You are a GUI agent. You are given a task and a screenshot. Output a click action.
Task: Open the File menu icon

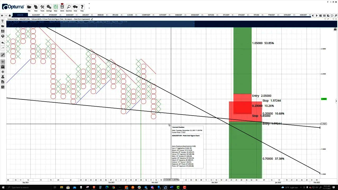pyautogui.click(x=29, y=8)
